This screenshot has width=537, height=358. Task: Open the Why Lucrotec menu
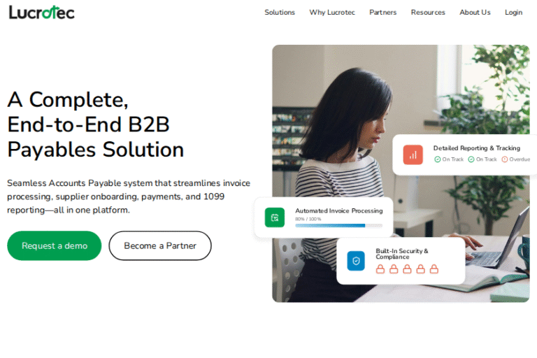(332, 13)
